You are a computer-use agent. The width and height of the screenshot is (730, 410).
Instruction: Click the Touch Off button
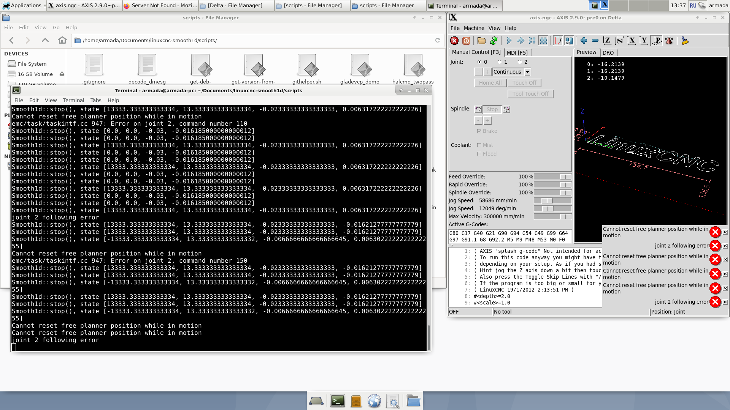(524, 83)
